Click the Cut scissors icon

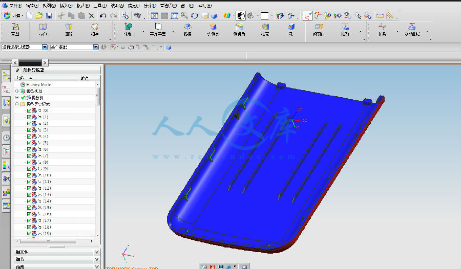coord(61,15)
